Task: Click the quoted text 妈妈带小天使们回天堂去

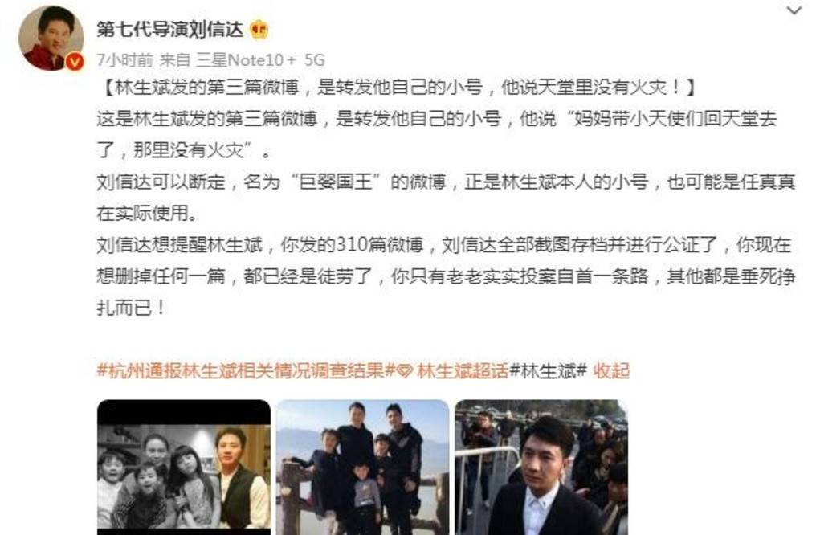Action: click(x=675, y=119)
